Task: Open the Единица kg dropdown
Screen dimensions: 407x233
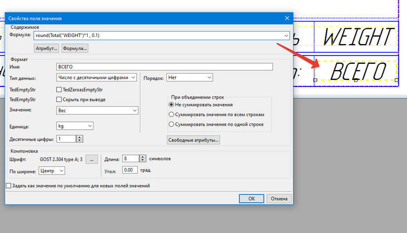Action: [x=75, y=126]
